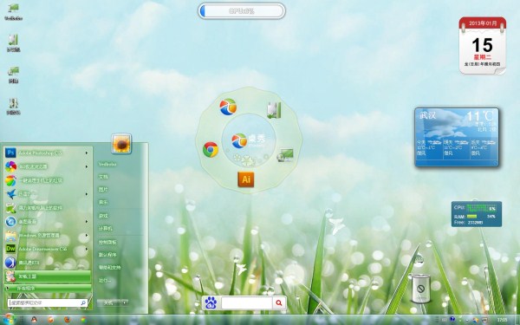Screen dimensions: 520x325
Task: Click the calendar gadget showing 15
Action: (x=483, y=45)
